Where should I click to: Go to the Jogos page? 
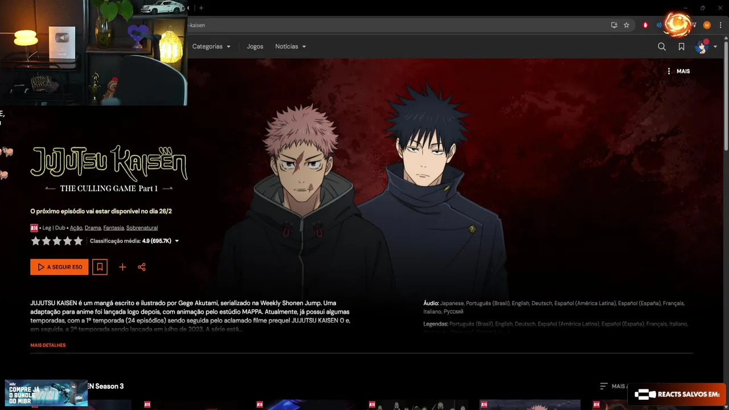pyautogui.click(x=255, y=47)
